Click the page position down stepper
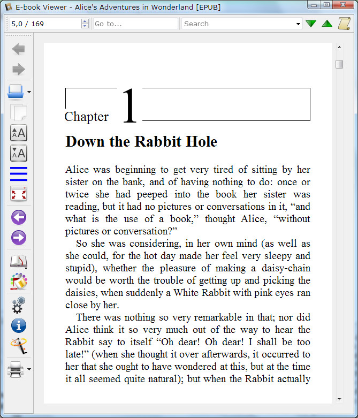 click(x=85, y=26)
